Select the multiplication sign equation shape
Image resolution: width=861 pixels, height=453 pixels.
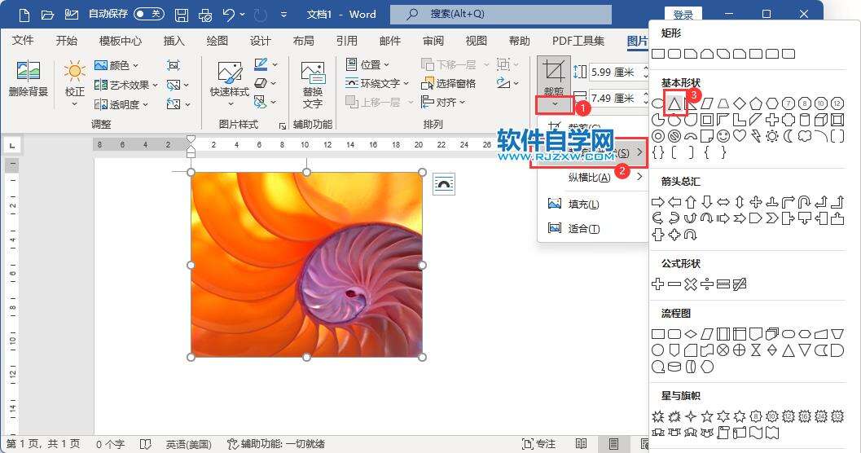pyautogui.click(x=691, y=284)
